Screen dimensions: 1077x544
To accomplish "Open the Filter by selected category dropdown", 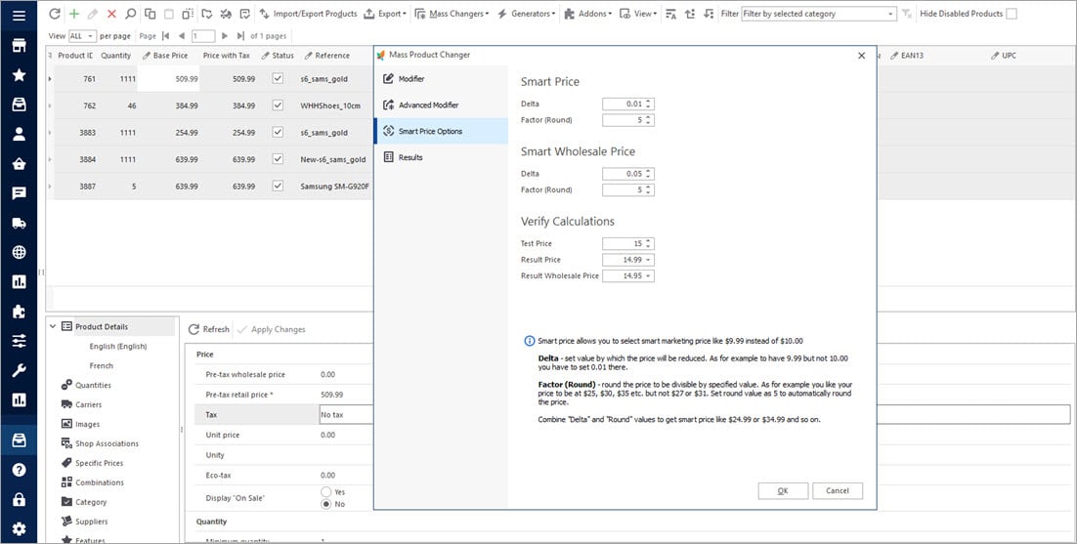I will pos(819,14).
